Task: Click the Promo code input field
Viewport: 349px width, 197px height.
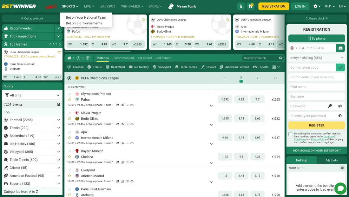Action: point(317,77)
